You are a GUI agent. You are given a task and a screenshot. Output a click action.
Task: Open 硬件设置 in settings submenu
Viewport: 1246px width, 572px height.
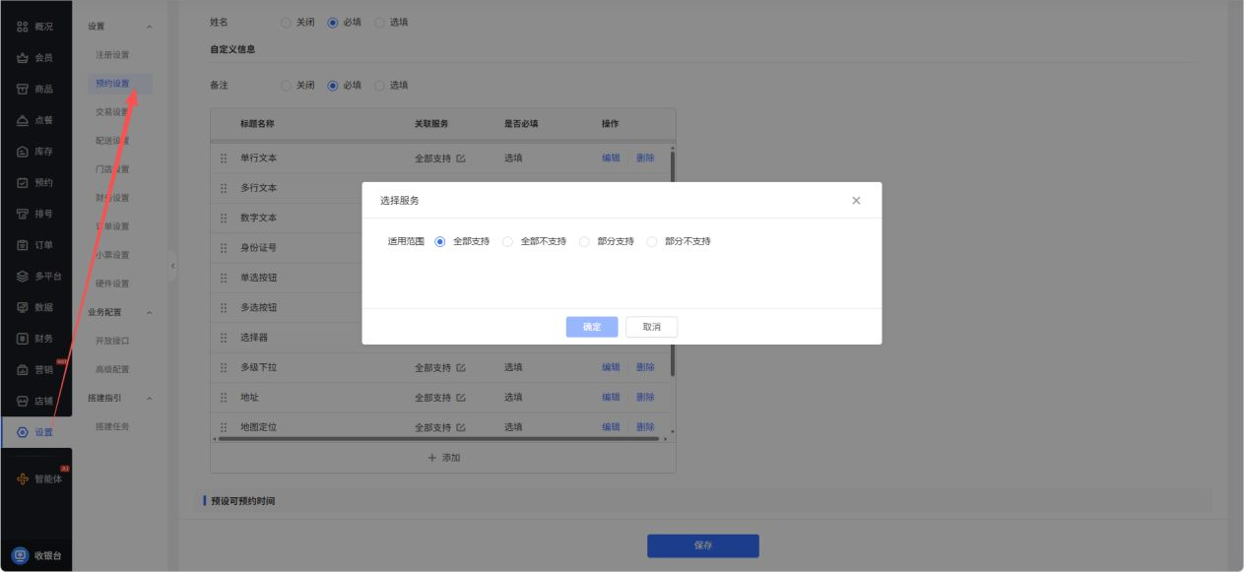pyautogui.click(x=112, y=285)
